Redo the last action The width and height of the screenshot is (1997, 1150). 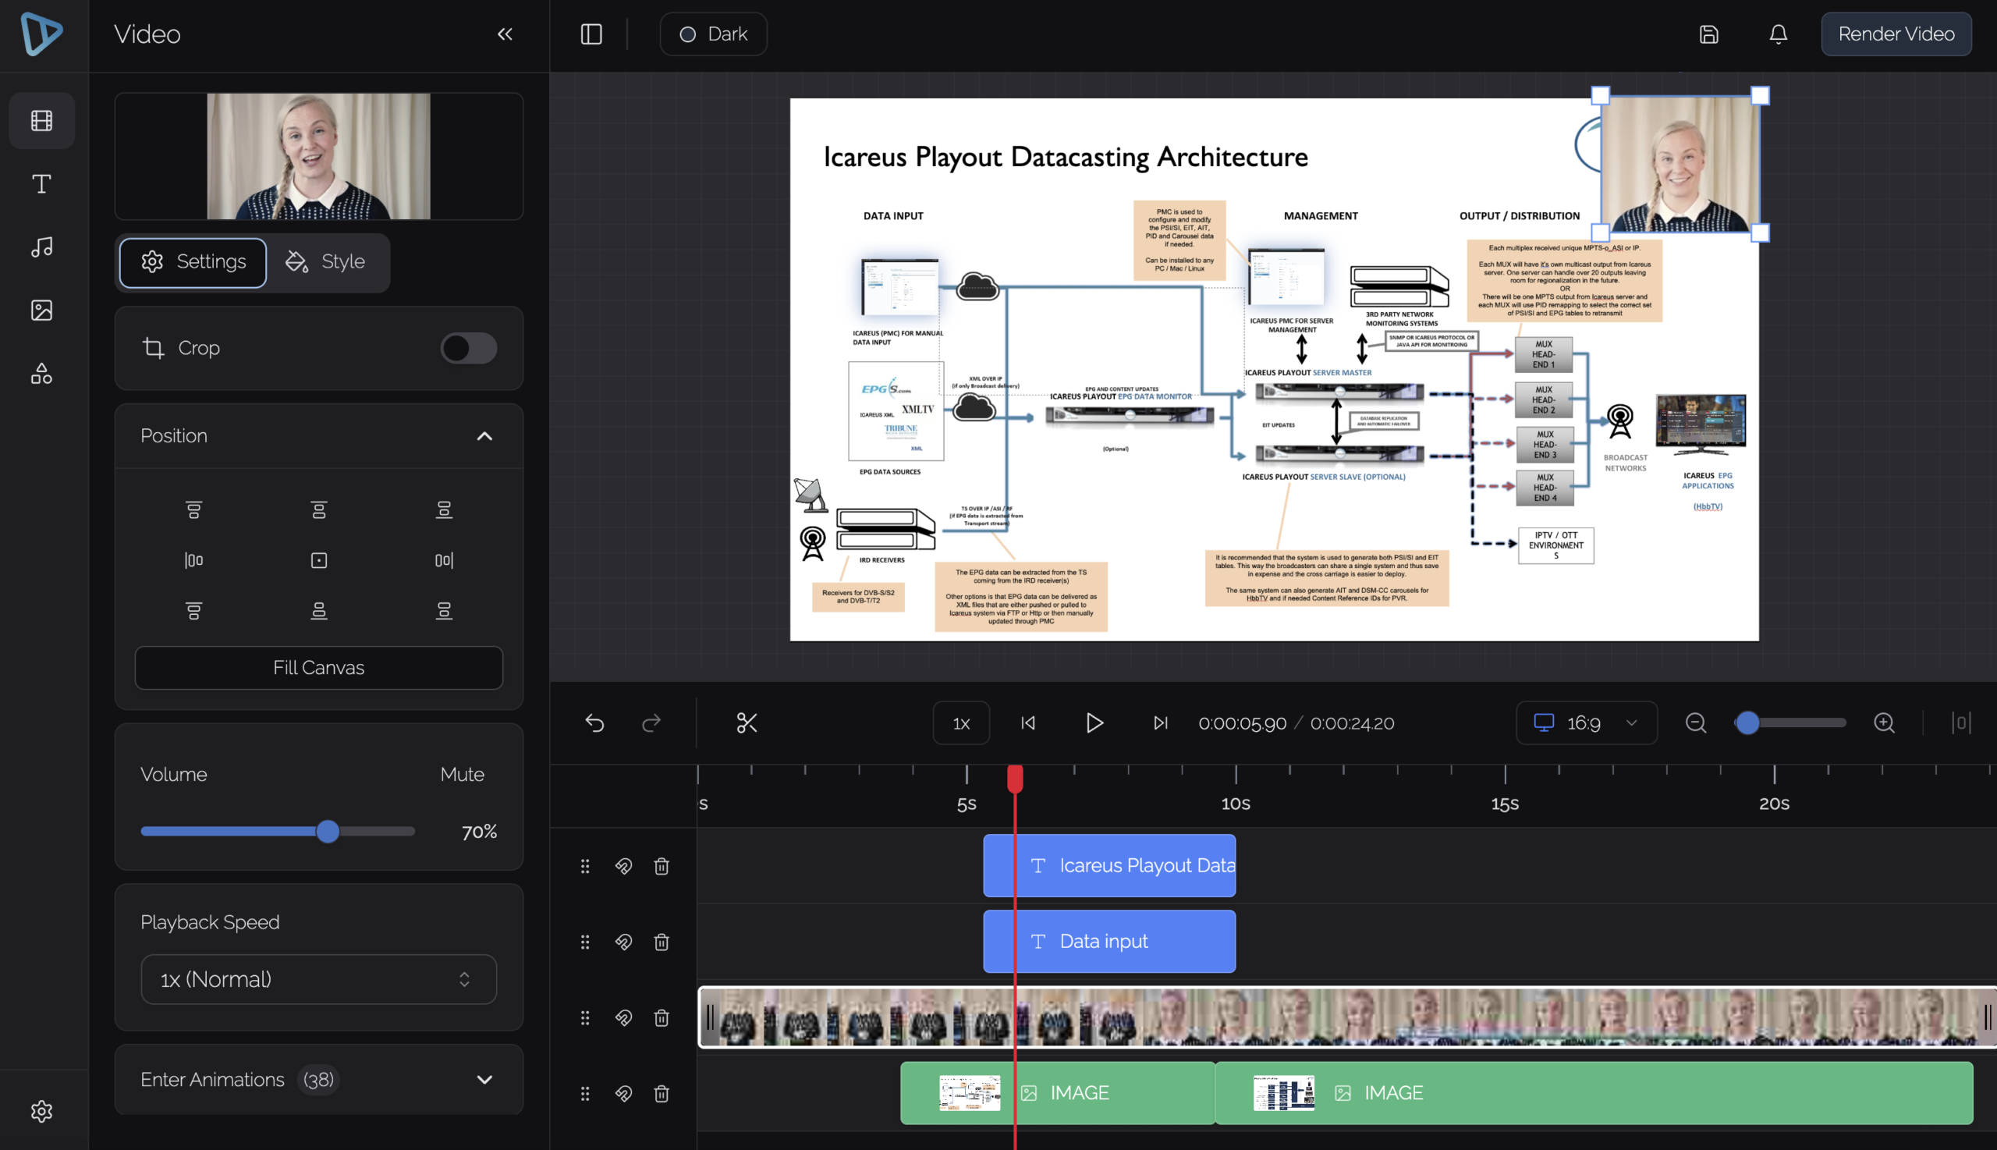[x=651, y=722]
